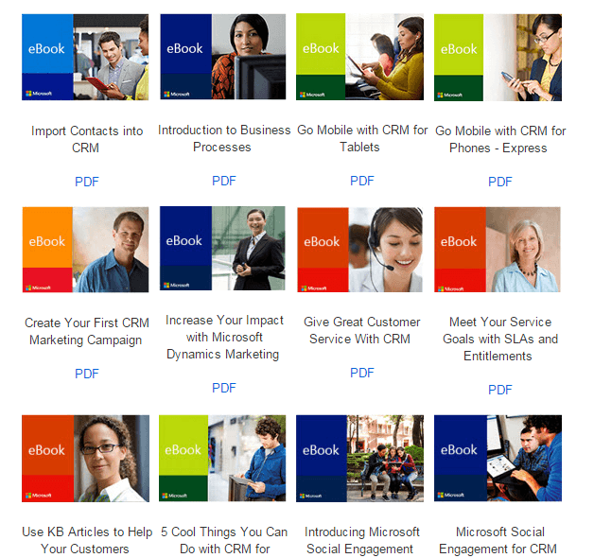Open the Microsoft Social Engagement for CRM cover
Image resolution: width=594 pixels, height=558 pixels.
[x=498, y=459]
